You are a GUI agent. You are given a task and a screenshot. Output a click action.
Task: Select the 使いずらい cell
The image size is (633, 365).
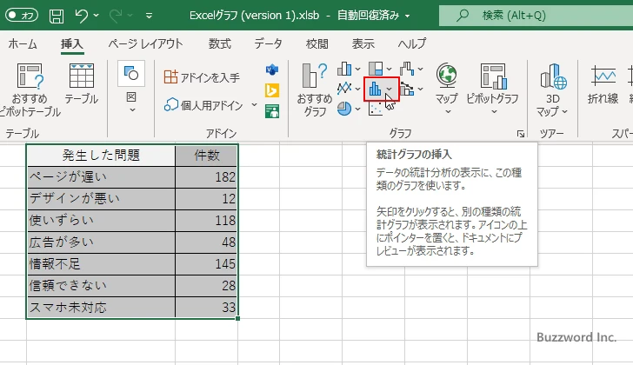coord(101,221)
